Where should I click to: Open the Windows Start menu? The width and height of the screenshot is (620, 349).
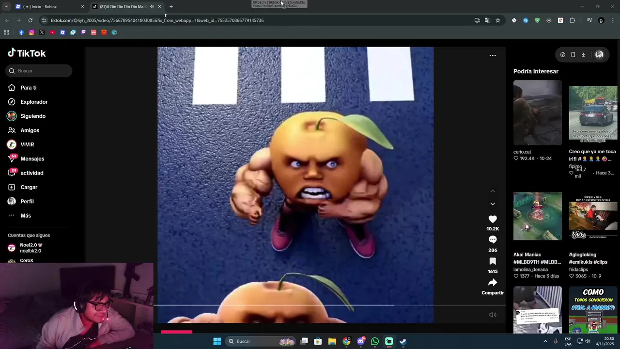tap(217, 341)
